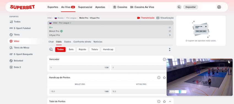Click the Transmissão video camera icon
The height and width of the screenshot is (104, 234).
click(138, 18)
